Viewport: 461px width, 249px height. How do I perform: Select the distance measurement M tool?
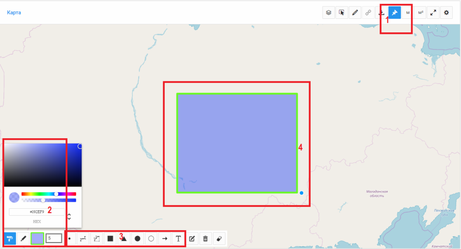tap(407, 12)
